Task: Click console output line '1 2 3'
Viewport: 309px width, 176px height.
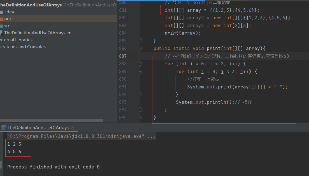Action: coord(14,144)
